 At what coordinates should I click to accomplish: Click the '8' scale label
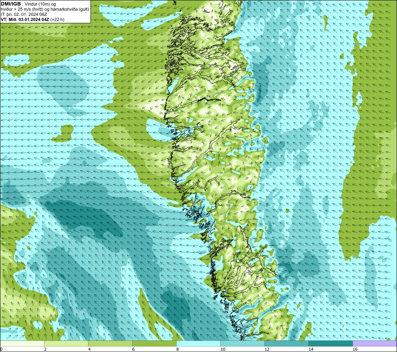[x=177, y=350]
